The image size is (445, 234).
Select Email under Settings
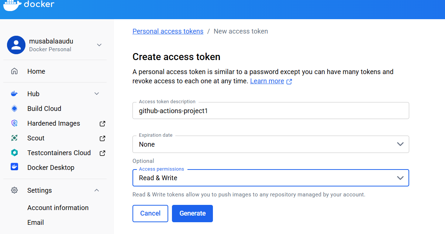point(35,223)
